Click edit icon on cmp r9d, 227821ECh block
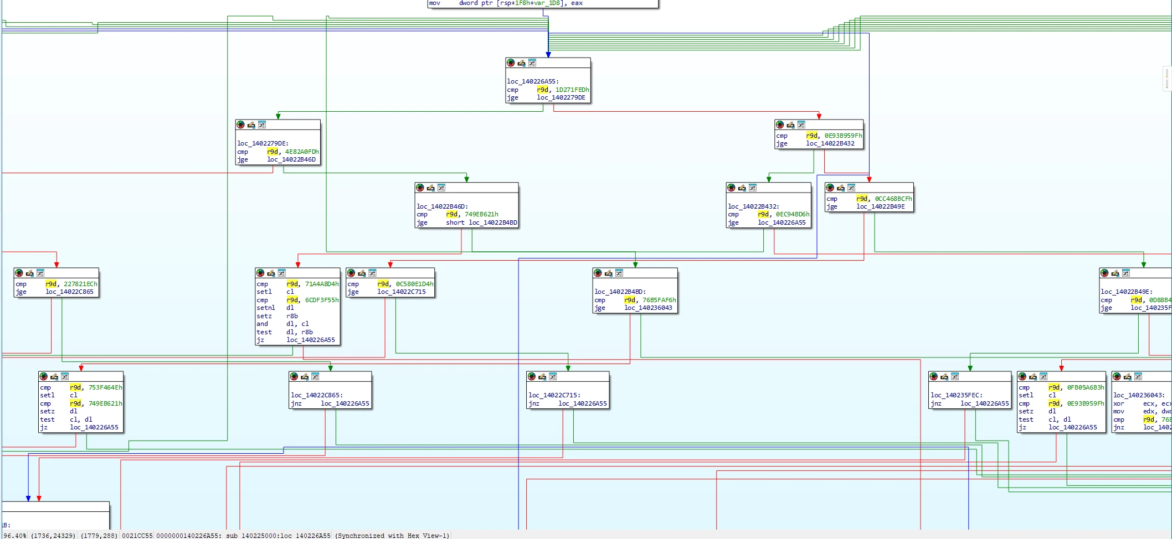This screenshot has height=539, width=1172. point(29,273)
